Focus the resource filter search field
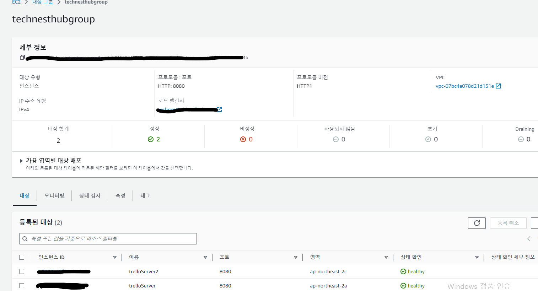Viewport: 538px width, 291px height. pyautogui.click(x=108, y=239)
